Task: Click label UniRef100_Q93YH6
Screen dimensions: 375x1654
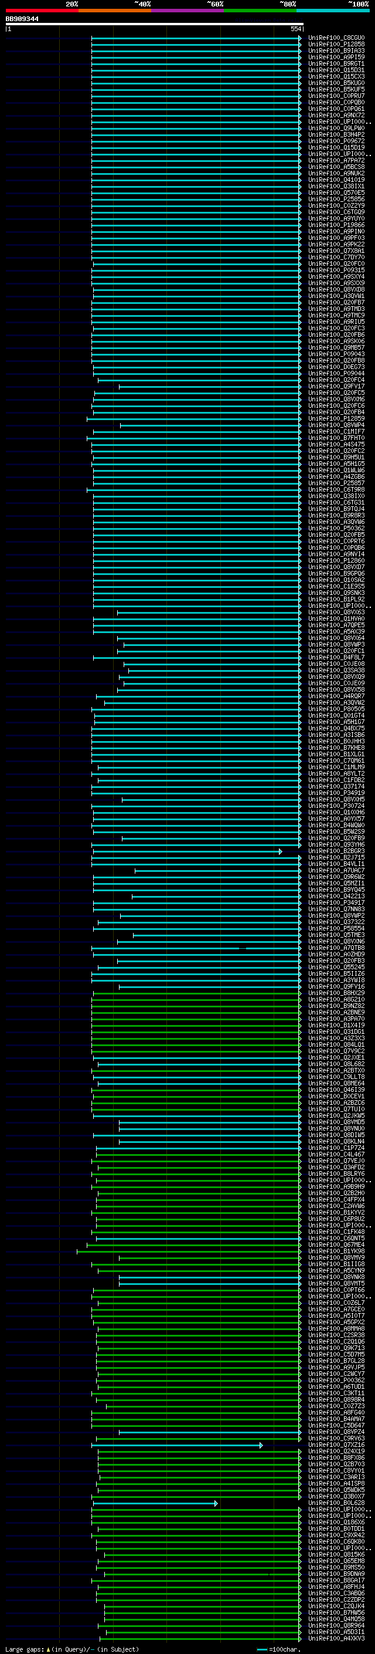Action: (336, 844)
